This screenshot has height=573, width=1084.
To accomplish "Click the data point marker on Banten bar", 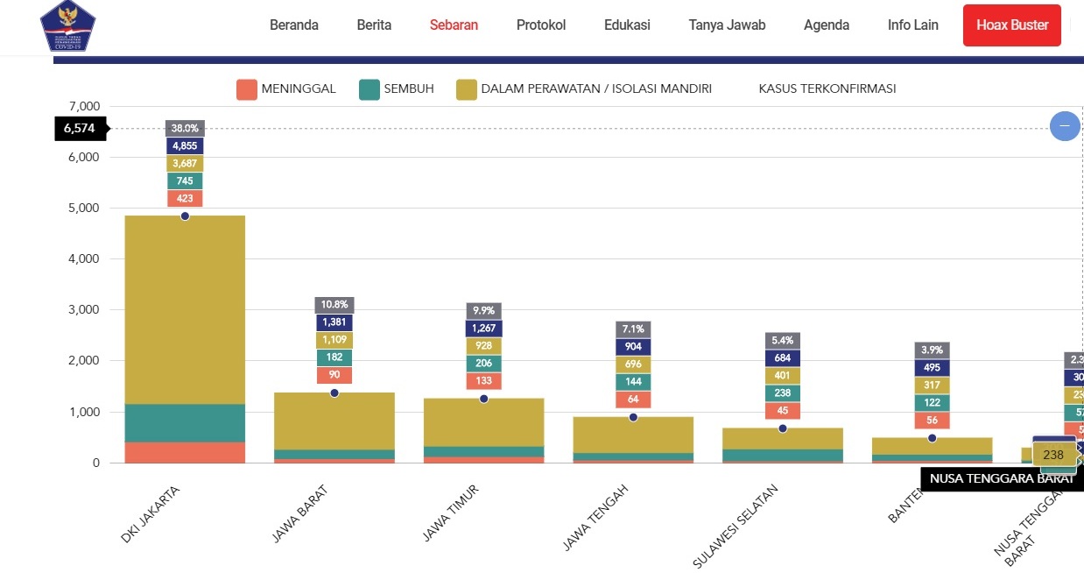I will (933, 438).
